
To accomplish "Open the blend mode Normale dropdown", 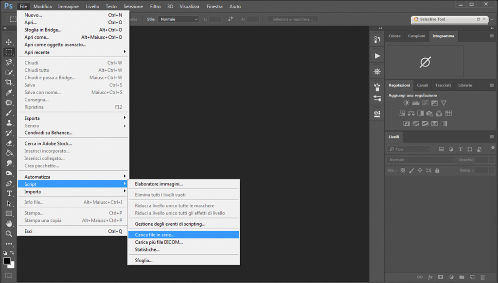I will [421, 160].
